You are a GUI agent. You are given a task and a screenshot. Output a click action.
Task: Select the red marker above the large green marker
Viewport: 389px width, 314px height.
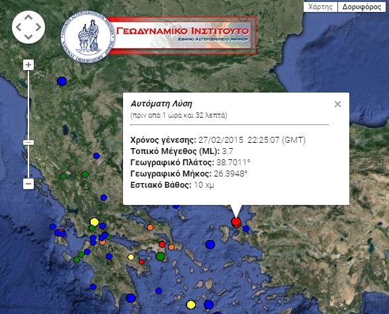162,245
